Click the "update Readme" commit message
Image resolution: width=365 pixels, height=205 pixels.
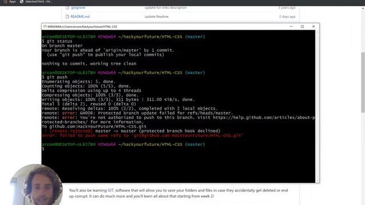click(156, 17)
